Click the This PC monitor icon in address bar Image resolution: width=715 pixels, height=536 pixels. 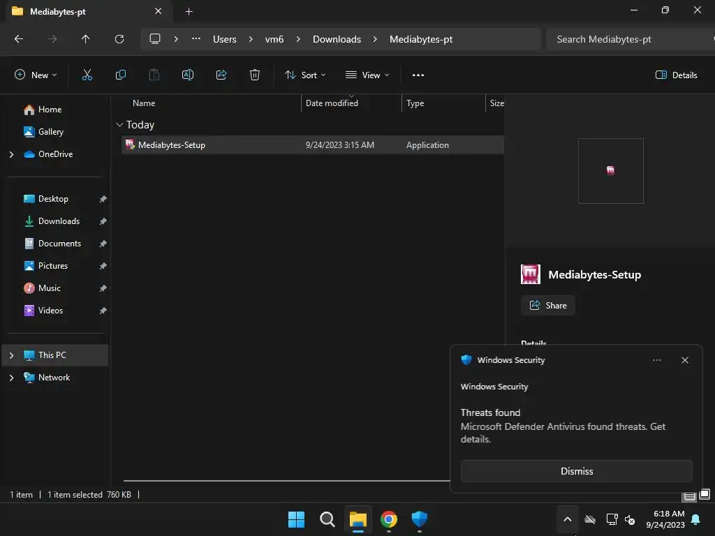point(155,39)
